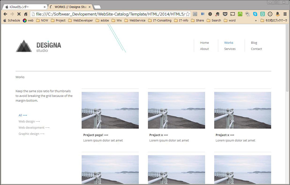Click the browser forward arrow
This screenshot has width=290, height=185.
pyautogui.click(x=12, y=14)
